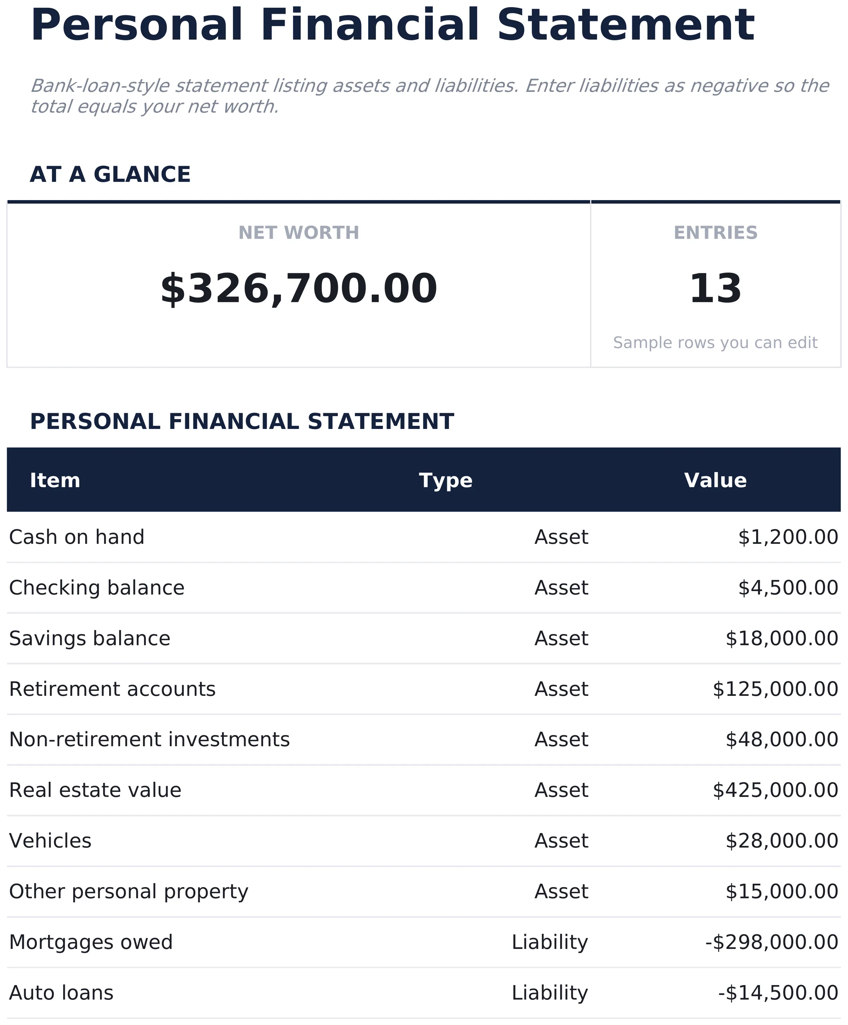Click the Non-retirement investments item
This screenshot has width=848, height=1025.
(149, 740)
